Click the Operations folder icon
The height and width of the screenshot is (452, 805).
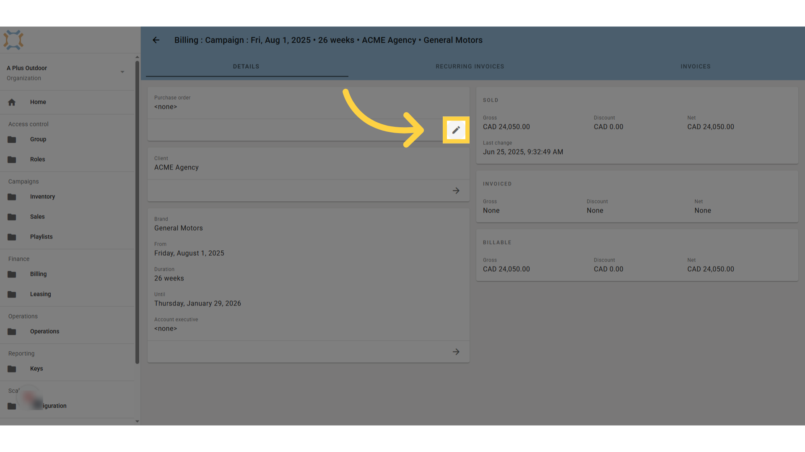pyautogui.click(x=12, y=331)
